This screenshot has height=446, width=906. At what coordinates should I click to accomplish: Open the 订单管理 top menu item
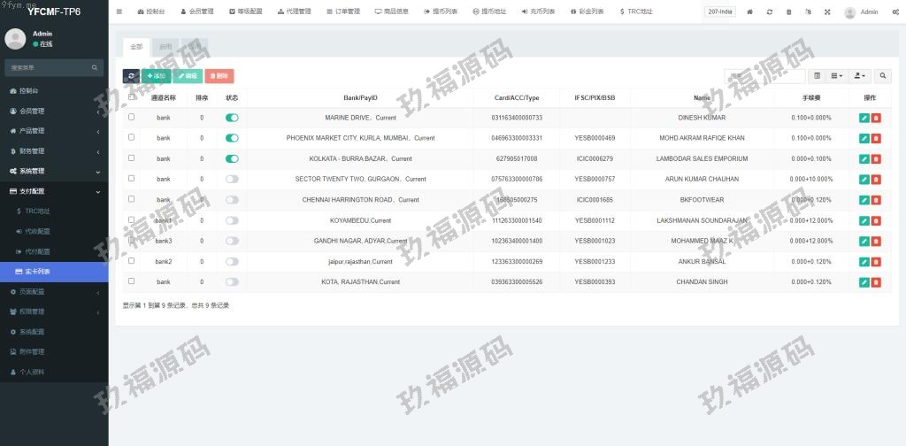pyautogui.click(x=343, y=12)
